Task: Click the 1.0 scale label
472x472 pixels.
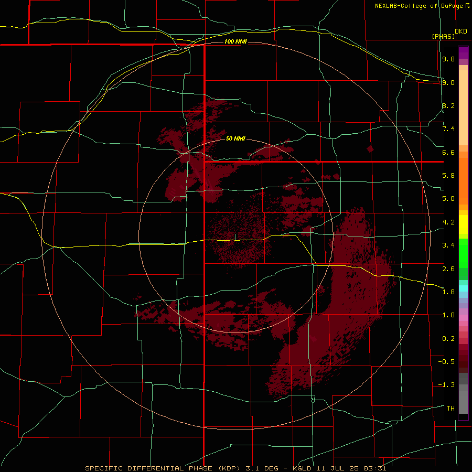Action: pos(448,315)
